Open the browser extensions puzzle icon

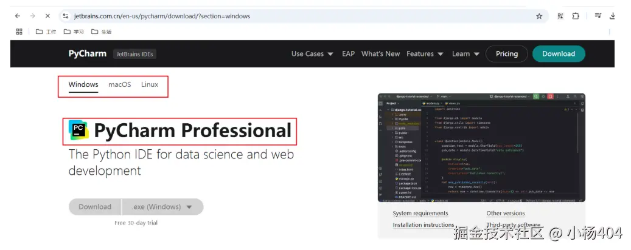(x=576, y=16)
